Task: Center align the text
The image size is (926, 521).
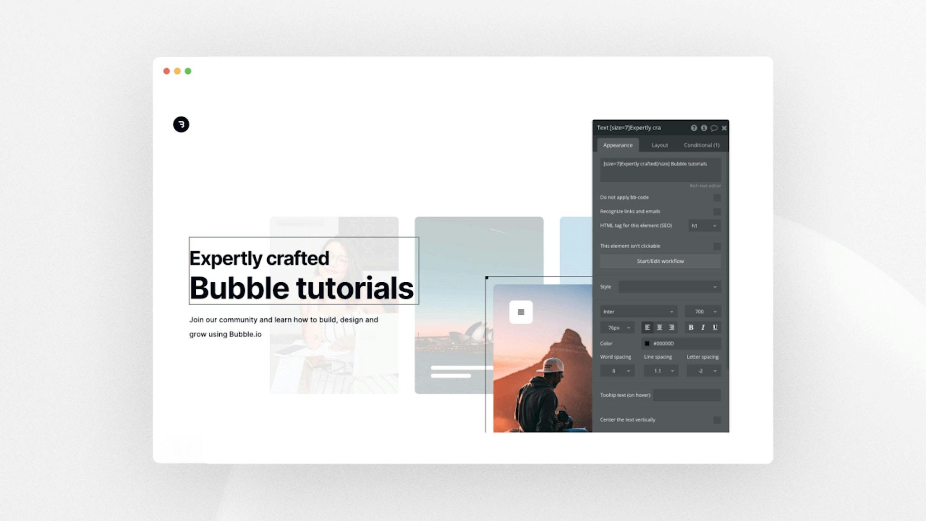Action: pyautogui.click(x=660, y=327)
